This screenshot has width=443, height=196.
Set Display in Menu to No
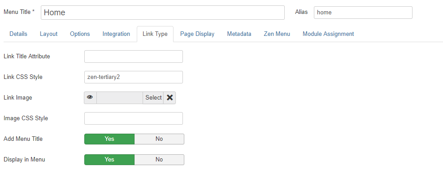pos(159,160)
